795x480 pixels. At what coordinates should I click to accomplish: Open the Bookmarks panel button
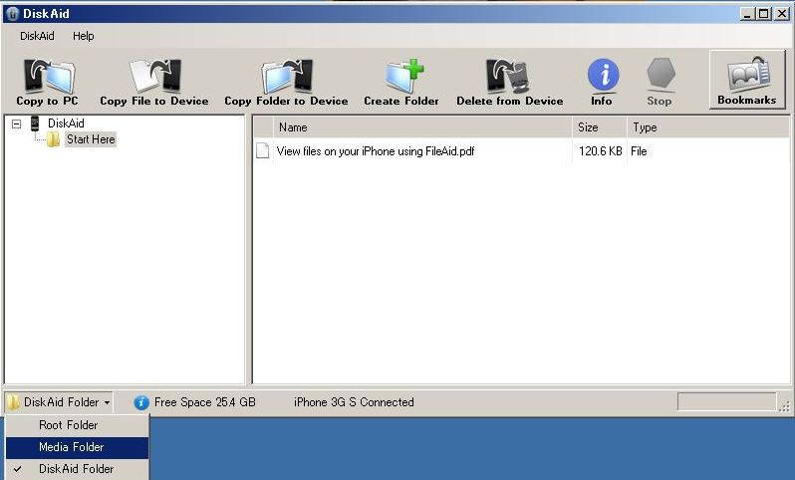point(747,80)
